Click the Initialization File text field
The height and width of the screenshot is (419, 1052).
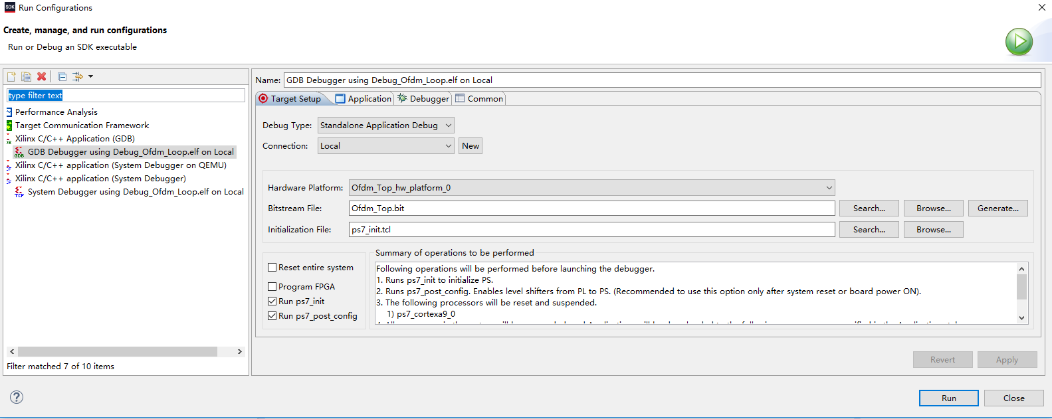pos(592,230)
